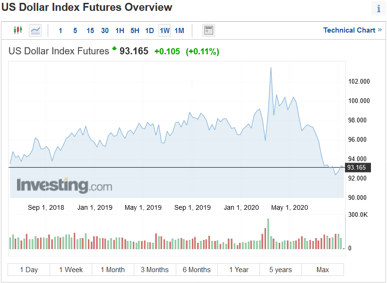Select the 1D chart interval

point(149,31)
